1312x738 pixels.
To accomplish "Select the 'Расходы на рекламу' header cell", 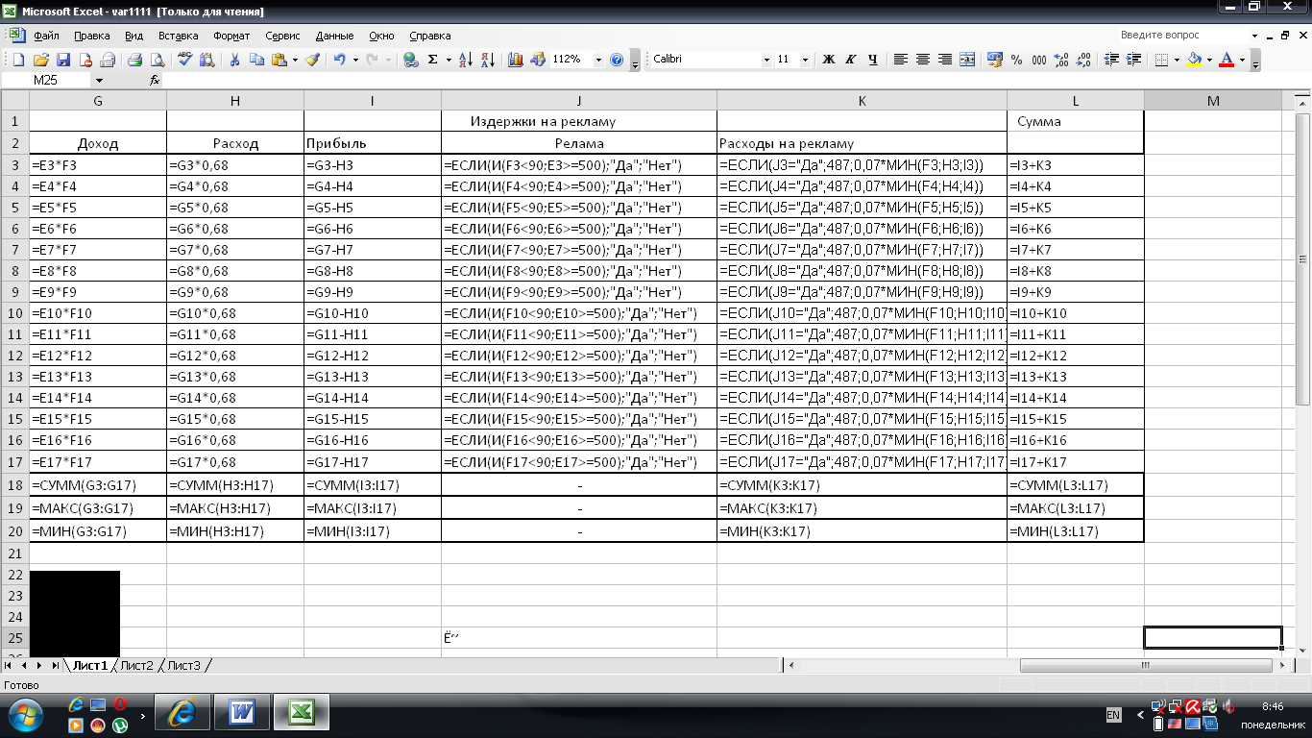I will (x=862, y=143).
